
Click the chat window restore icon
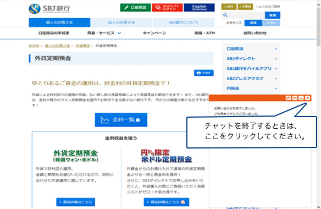click(295, 98)
